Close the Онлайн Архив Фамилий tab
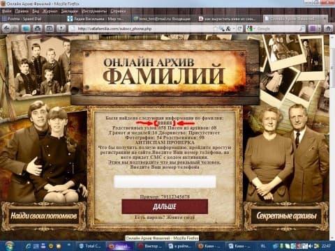The height and width of the screenshot is (251, 335). coord(325,19)
